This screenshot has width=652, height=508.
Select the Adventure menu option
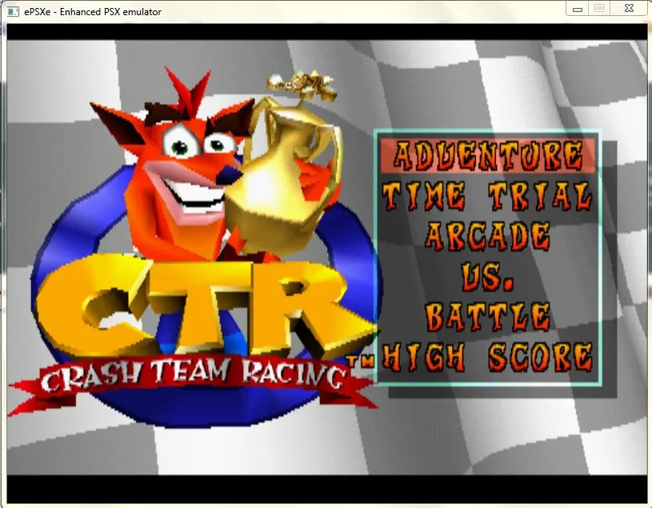point(488,156)
